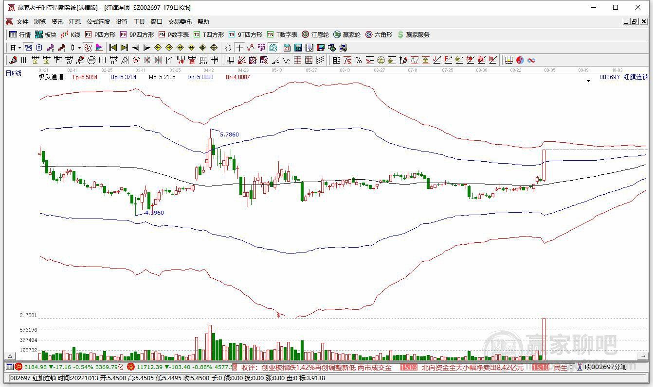This screenshot has width=653, height=387.
Task: Select the percent % line tool
Action: tap(359, 60)
